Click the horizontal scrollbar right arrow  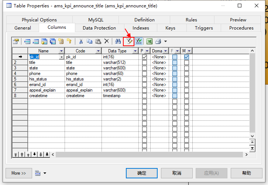coord(246,155)
